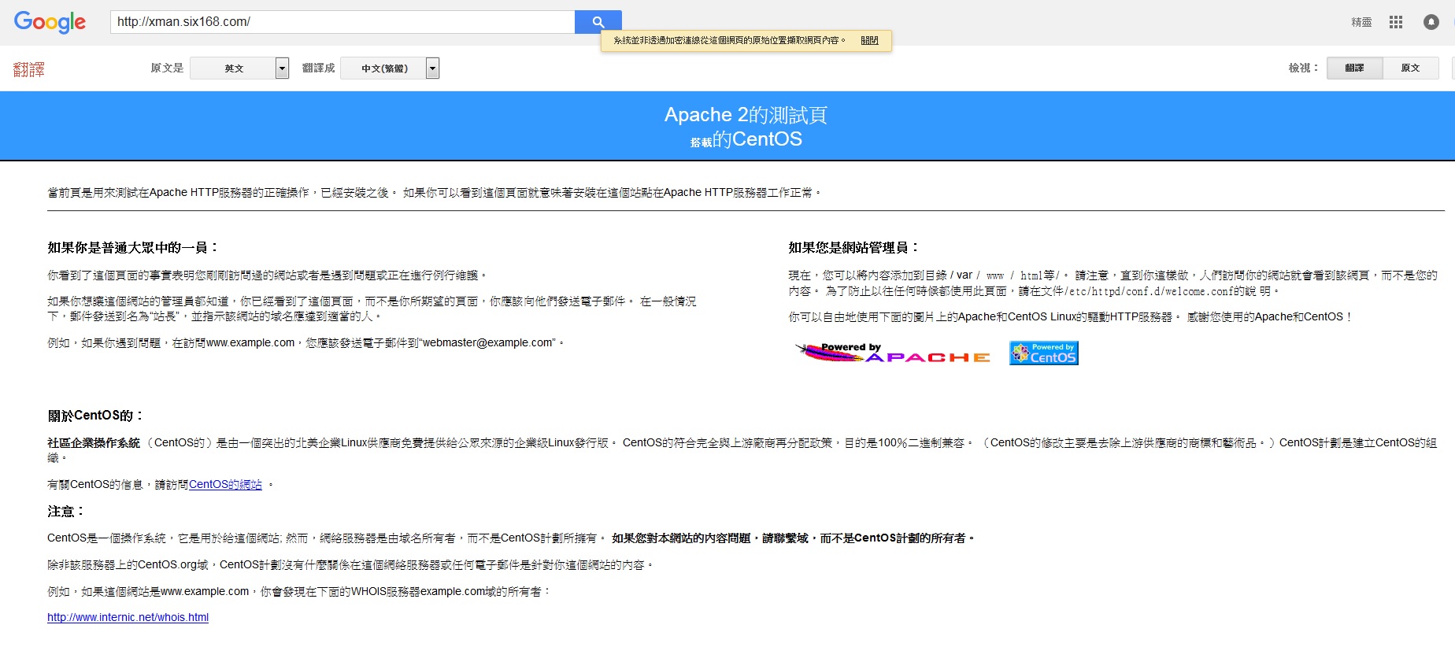Open the target language dropdown 中文(繁體)
The width and height of the screenshot is (1455, 647).
tap(384, 68)
